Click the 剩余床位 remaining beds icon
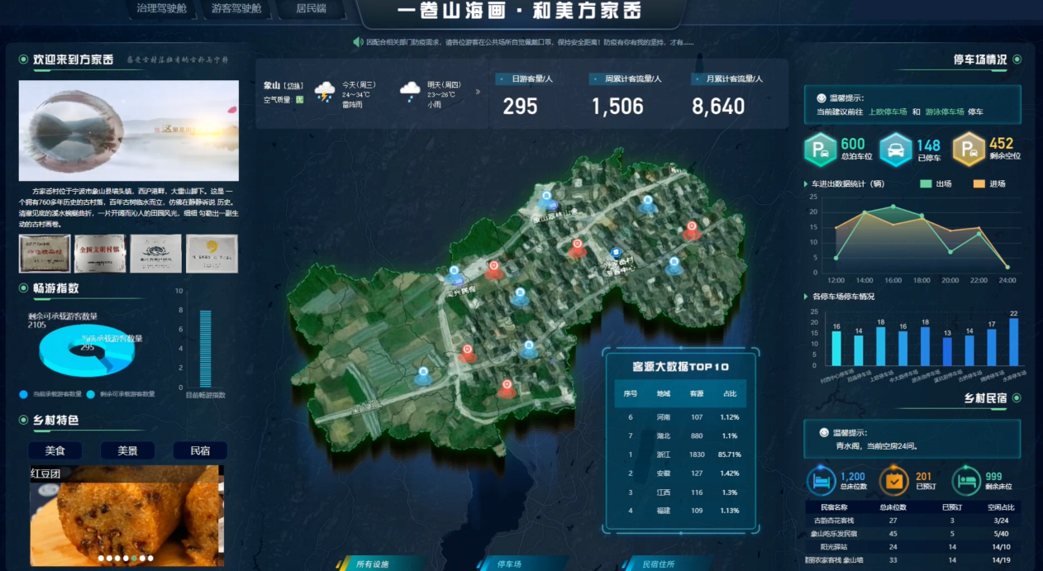1043x571 pixels. [x=966, y=481]
